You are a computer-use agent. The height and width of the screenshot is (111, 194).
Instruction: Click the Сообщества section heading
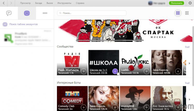click(x=65, y=46)
